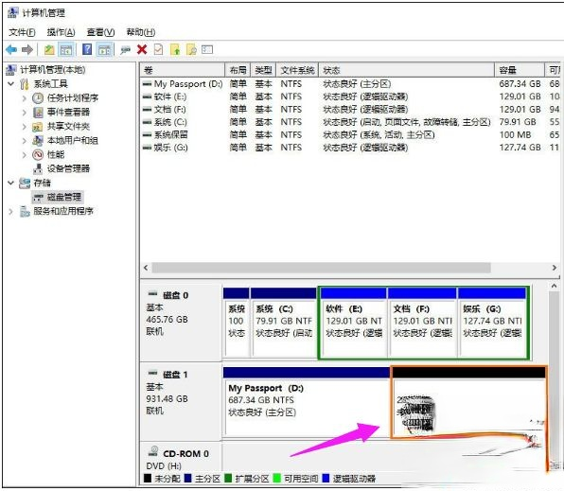
Task: Select 系统工具 in the tree
Action: 50,84
